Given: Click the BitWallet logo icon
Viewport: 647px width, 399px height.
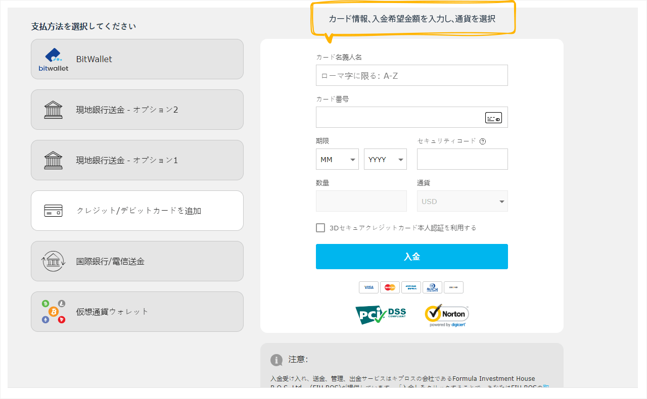Looking at the screenshot, I should 54,59.
